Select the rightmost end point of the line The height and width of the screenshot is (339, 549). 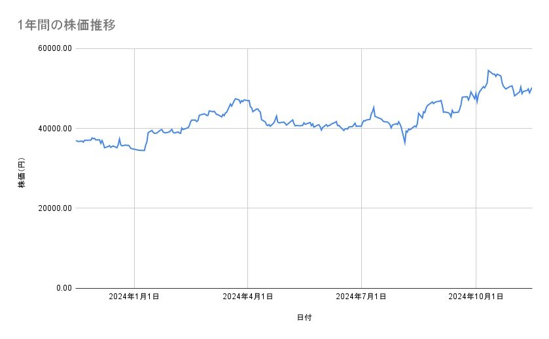[531, 88]
